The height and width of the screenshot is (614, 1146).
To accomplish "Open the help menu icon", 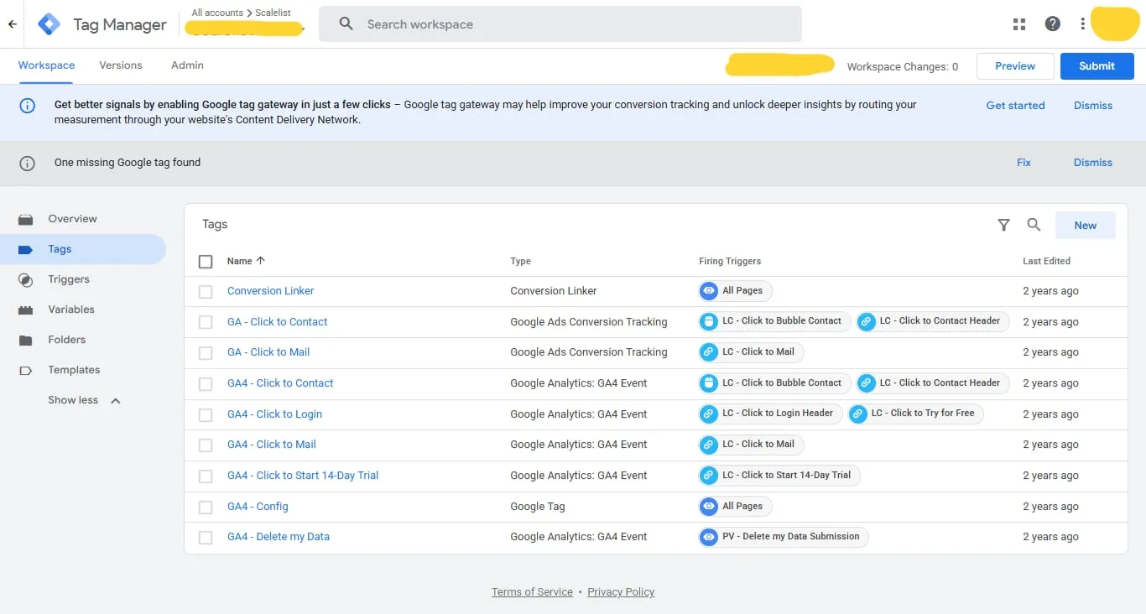I will [x=1053, y=24].
